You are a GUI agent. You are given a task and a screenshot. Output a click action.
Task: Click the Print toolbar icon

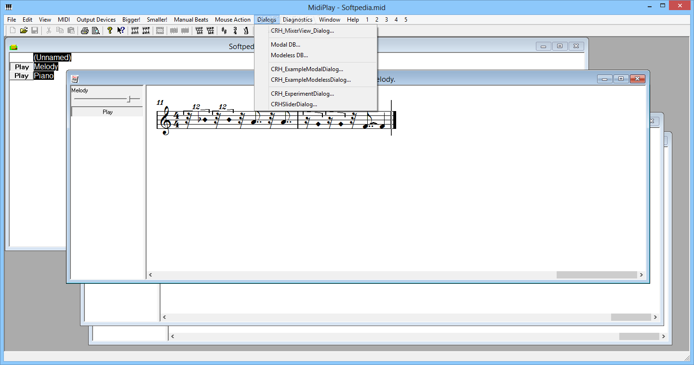(85, 30)
